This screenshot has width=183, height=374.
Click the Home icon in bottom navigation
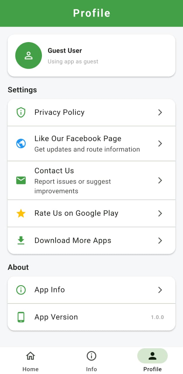click(x=30, y=356)
